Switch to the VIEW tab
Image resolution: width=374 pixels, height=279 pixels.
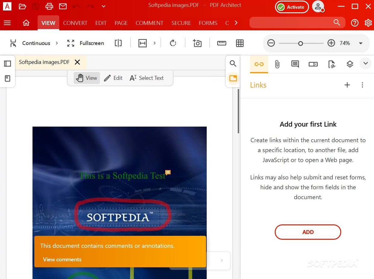pyautogui.click(x=48, y=23)
